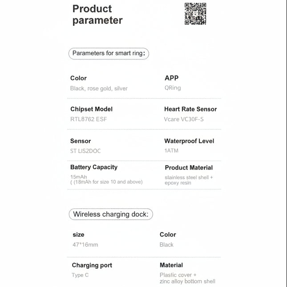The width and height of the screenshot is (287, 287).
Task: Click the Heart Rate Sensor heading
Action: (x=190, y=109)
